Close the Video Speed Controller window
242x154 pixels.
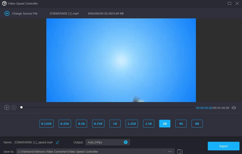(237, 3)
